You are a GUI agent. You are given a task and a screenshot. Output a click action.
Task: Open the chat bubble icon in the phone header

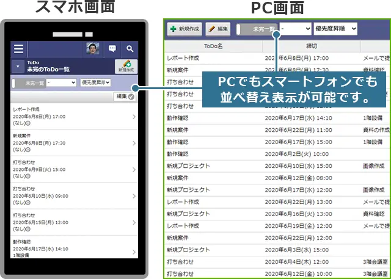click(112, 49)
